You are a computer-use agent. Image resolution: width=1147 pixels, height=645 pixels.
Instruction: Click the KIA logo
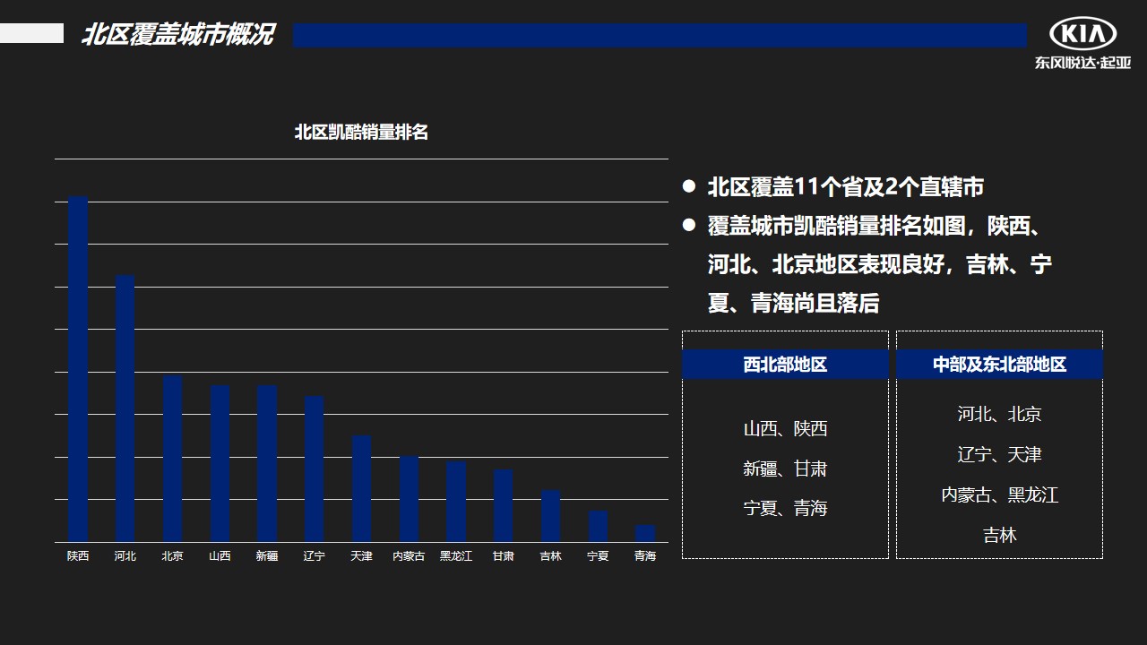click(x=1083, y=35)
